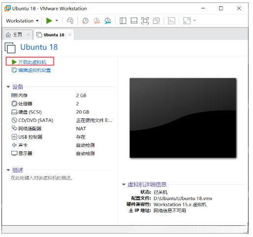Click the 存在 USB controller value
The width and height of the screenshot is (253, 237).
[81, 137]
